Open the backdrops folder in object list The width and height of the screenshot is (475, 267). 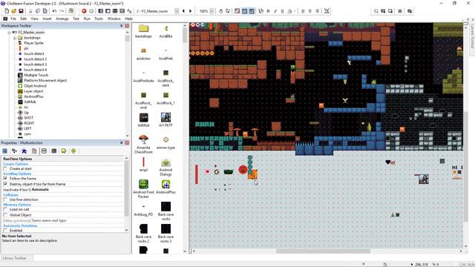point(143,31)
